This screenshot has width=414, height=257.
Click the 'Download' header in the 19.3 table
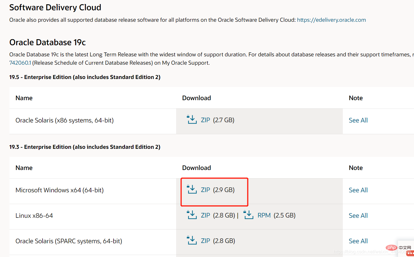pyautogui.click(x=197, y=168)
